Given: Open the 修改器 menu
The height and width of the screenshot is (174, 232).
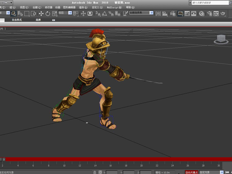Looking at the screenshot, I should click(49, 7).
